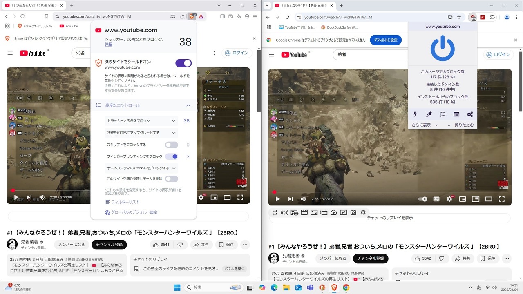Open 'グローバルのデフォルト設定' link
The height and width of the screenshot is (294, 523).
tap(131, 212)
